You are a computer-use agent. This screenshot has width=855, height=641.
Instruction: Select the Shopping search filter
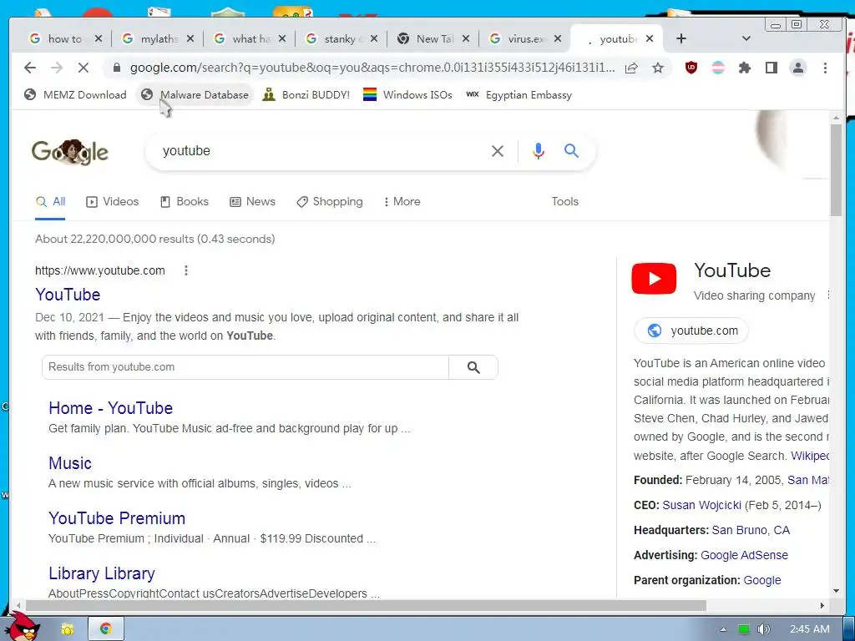(x=329, y=202)
